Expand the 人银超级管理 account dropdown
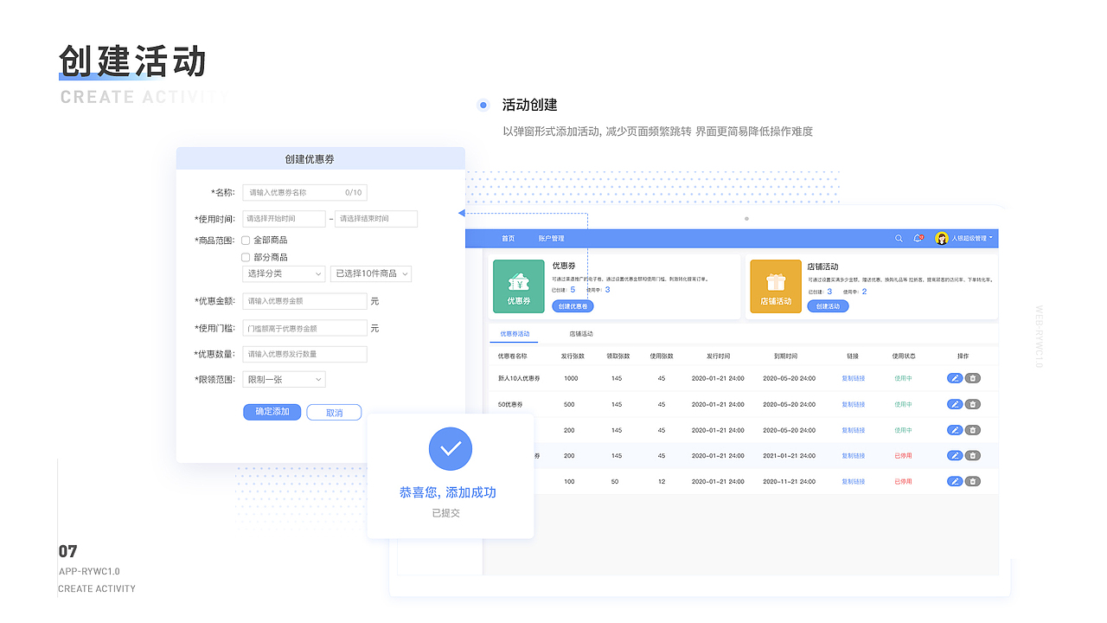1107x623 pixels. point(972,238)
